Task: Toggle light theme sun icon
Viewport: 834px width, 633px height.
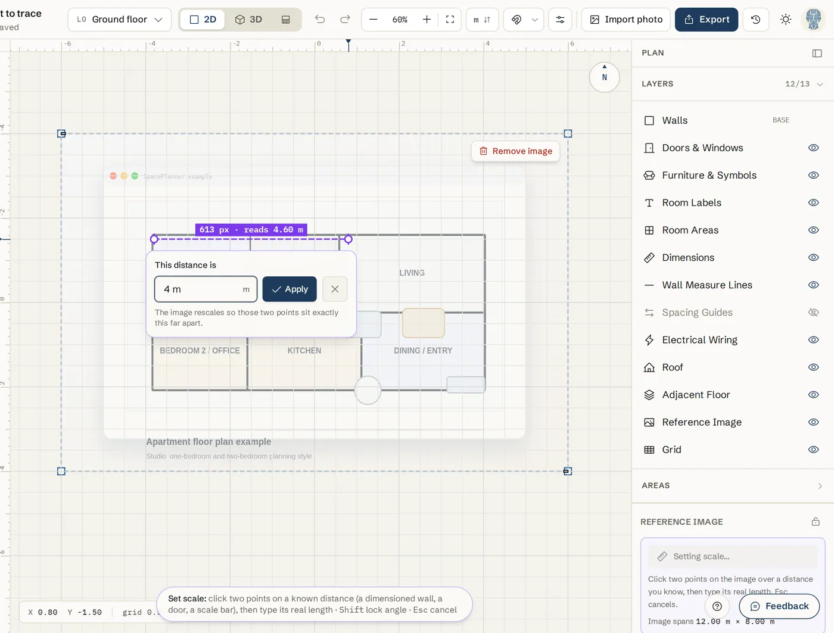Action: 786,20
